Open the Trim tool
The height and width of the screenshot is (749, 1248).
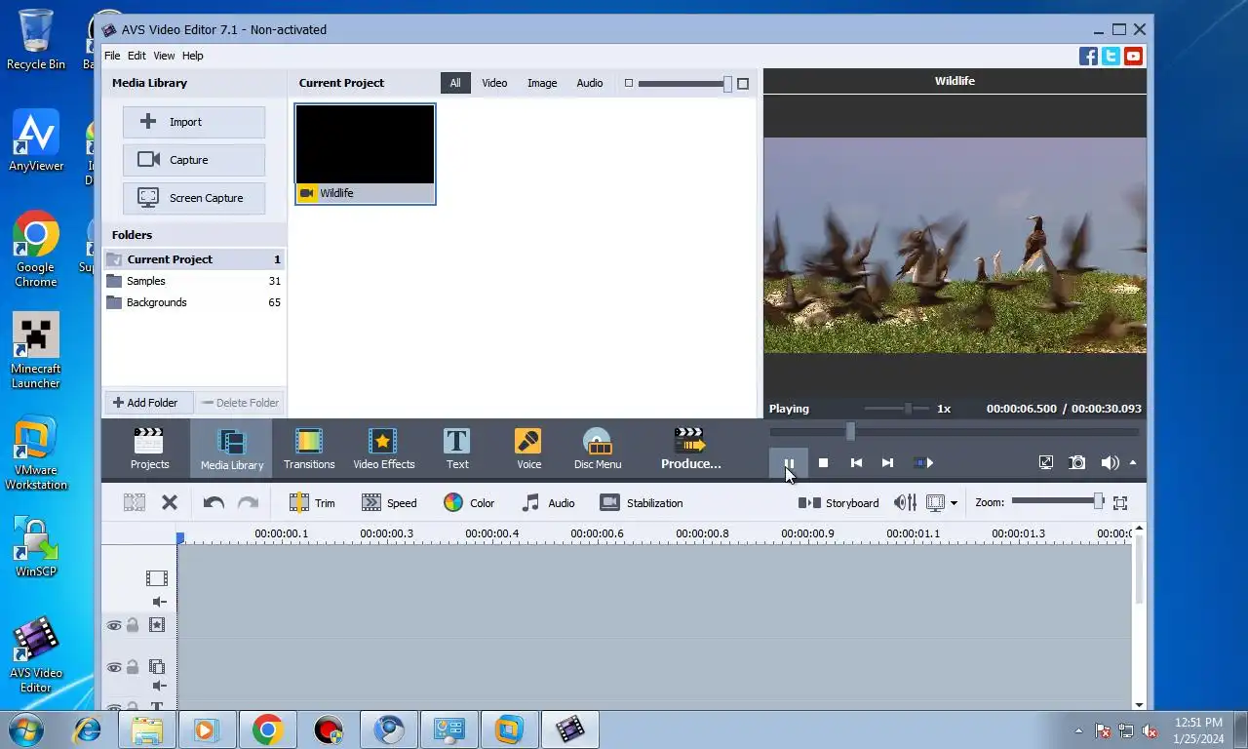pyautogui.click(x=312, y=503)
